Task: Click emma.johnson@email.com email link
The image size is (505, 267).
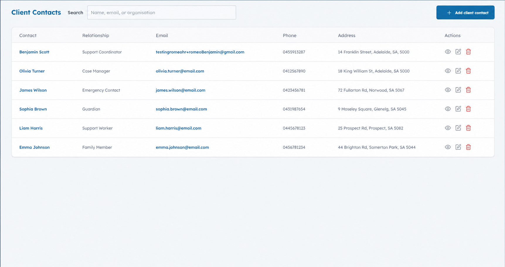Action: pos(182,147)
